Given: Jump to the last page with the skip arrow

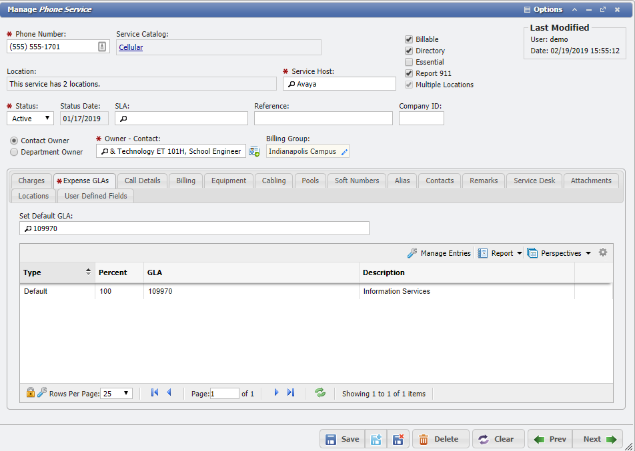Looking at the screenshot, I should pyautogui.click(x=291, y=393).
